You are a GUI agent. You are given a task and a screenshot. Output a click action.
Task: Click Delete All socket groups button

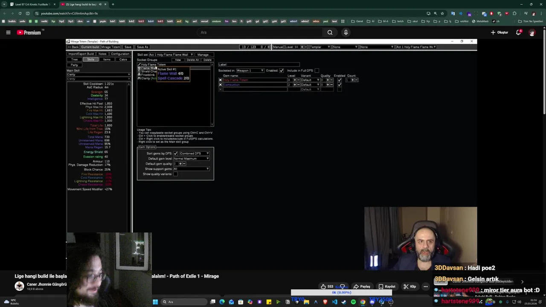[193, 60]
